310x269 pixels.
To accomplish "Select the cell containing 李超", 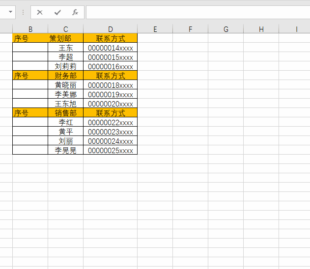I will pos(66,56).
